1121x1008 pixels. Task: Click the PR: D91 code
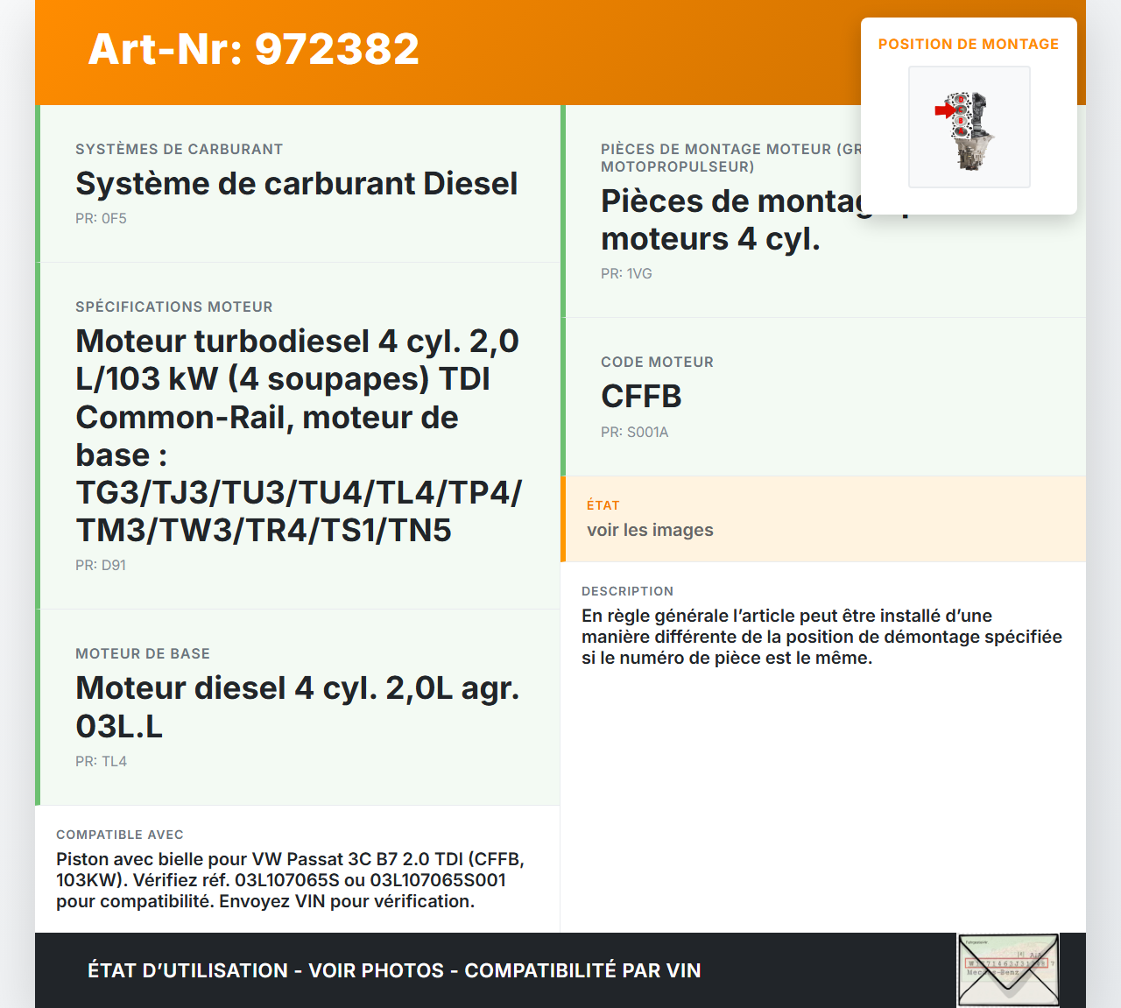pos(101,566)
